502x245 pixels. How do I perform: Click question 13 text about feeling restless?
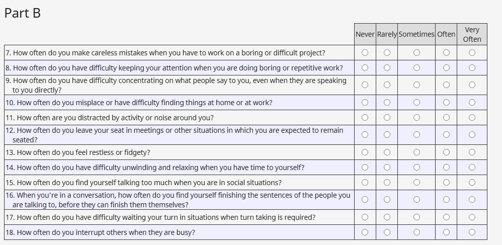pos(83,152)
